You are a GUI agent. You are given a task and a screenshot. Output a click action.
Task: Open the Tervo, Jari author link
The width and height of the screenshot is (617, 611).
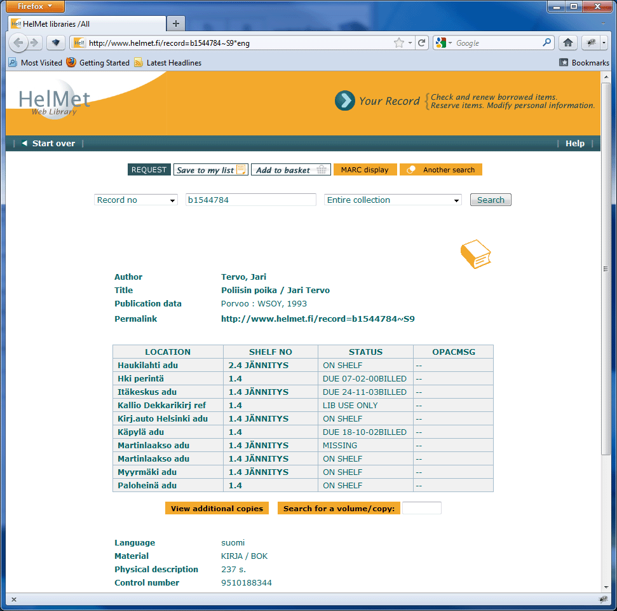[x=243, y=277]
